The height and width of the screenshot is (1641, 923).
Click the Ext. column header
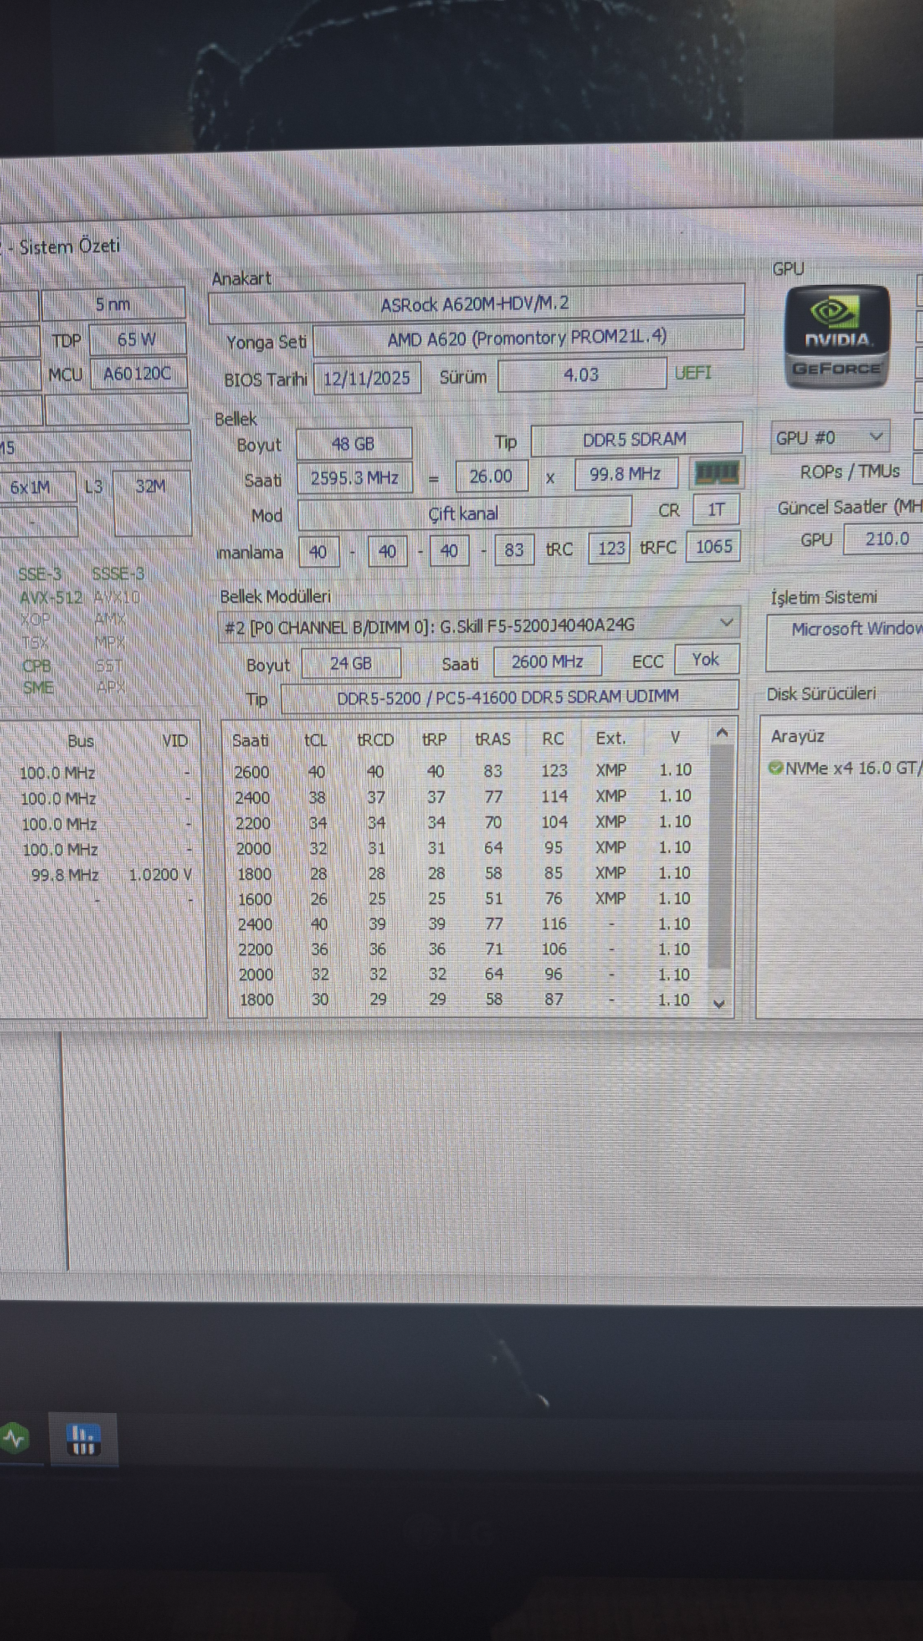pyautogui.click(x=610, y=738)
